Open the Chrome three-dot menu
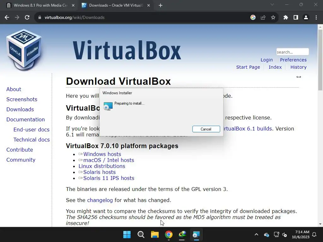Image resolution: width=323 pixels, height=242 pixels. point(316,18)
